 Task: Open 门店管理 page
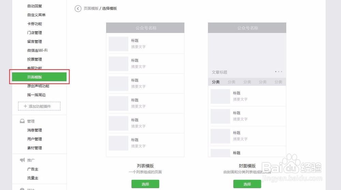[35, 33]
